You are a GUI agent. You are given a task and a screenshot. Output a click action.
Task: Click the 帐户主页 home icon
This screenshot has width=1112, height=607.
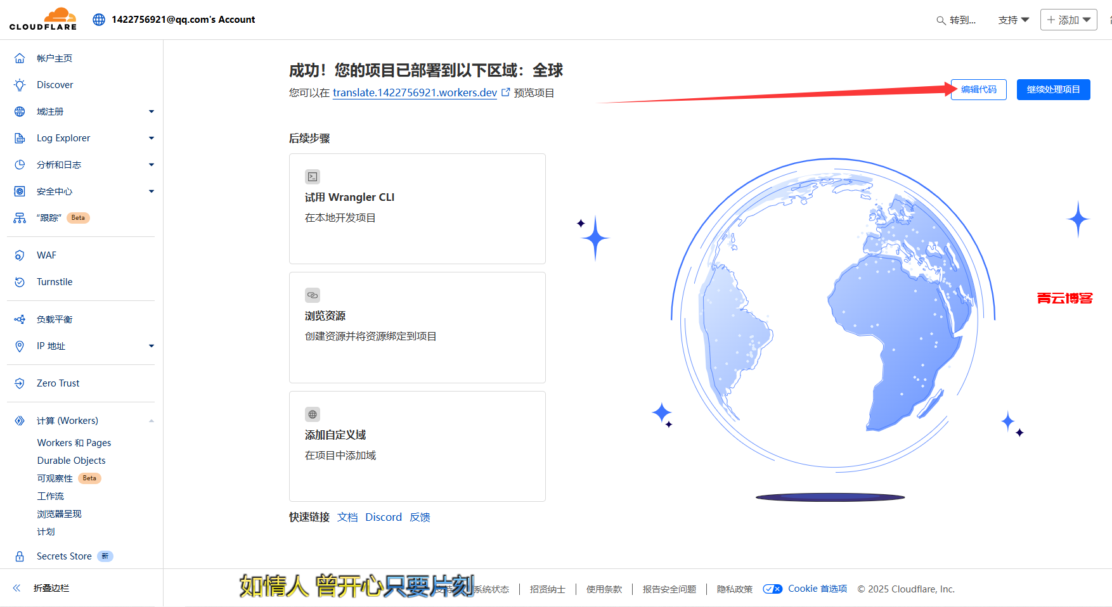[x=20, y=58]
